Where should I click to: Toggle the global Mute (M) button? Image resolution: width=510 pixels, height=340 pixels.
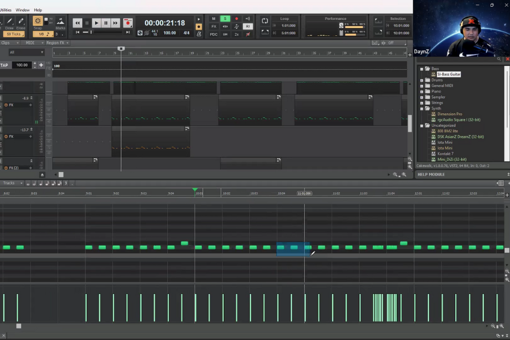point(214,19)
